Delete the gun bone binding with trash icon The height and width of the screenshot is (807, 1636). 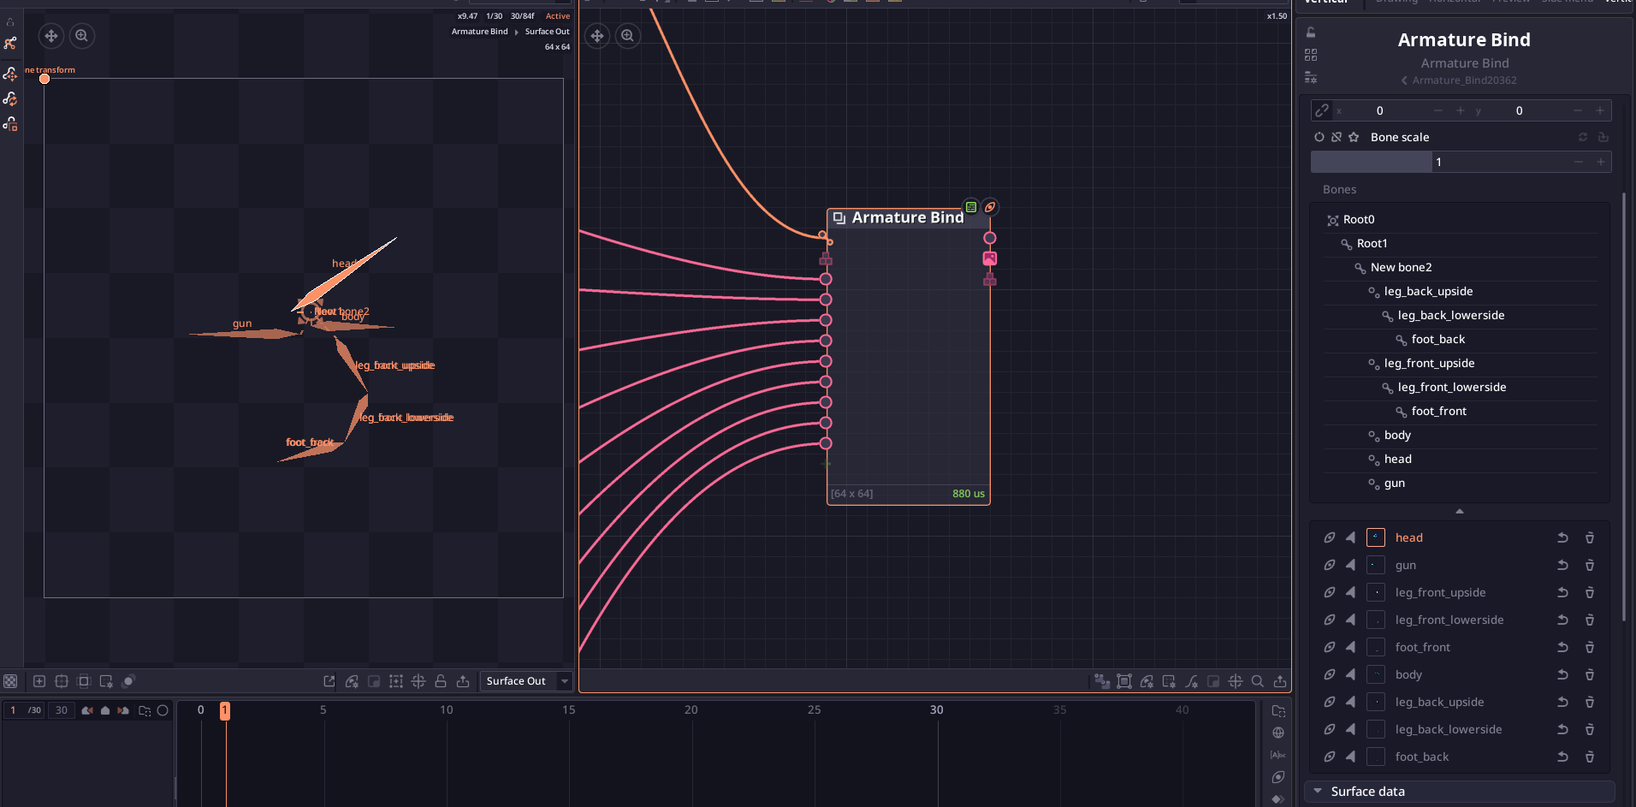pyautogui.click(x=1590, y=565)
